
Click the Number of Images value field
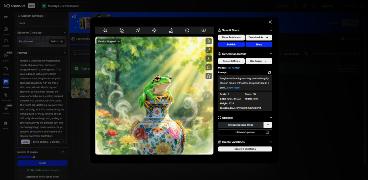(63, 152)
